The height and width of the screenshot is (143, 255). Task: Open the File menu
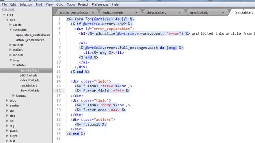[4, 4]
